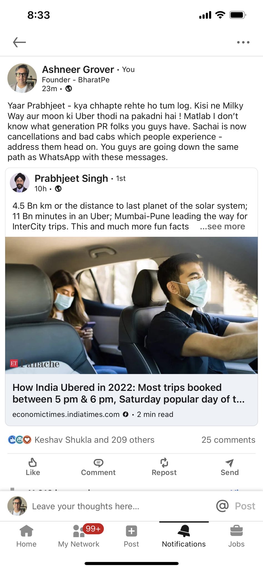
Task: Tap the Post button beside comment field
Action: [245, 506]
